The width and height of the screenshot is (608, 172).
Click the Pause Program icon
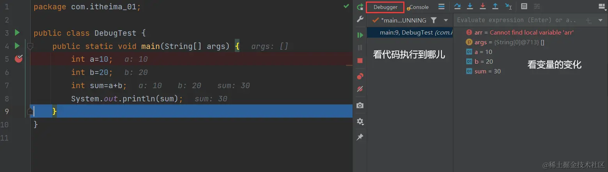[x=360, y=48]
